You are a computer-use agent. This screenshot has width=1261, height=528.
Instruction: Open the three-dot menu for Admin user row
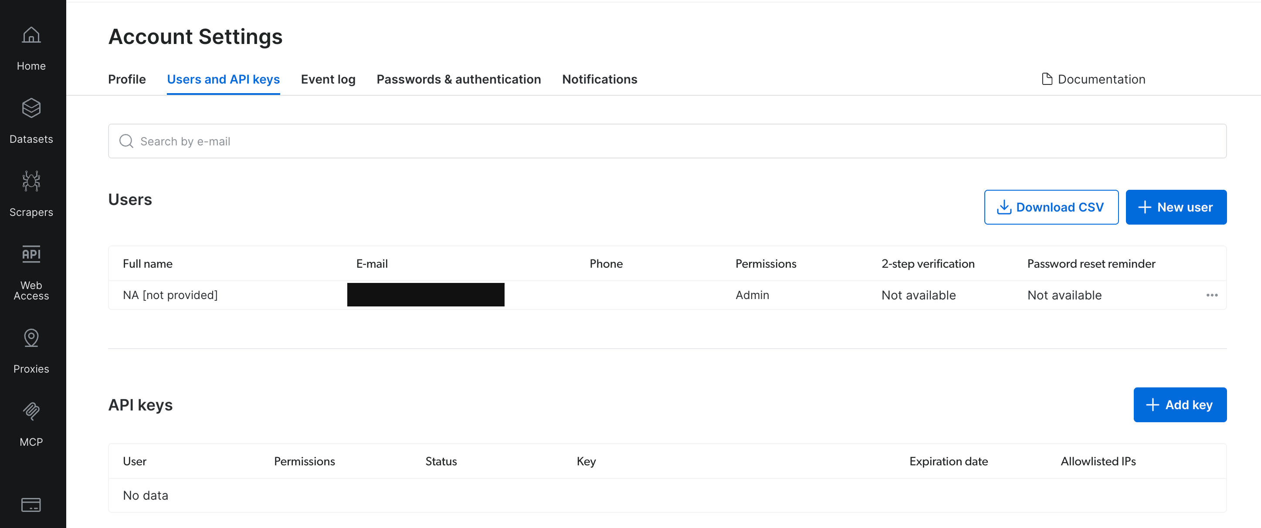pyautogui.click(x=1212, y=295)
